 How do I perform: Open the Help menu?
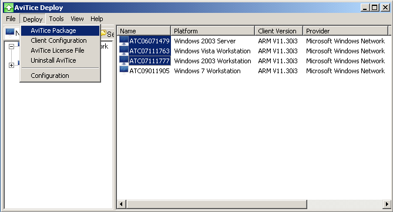[97, 19]
